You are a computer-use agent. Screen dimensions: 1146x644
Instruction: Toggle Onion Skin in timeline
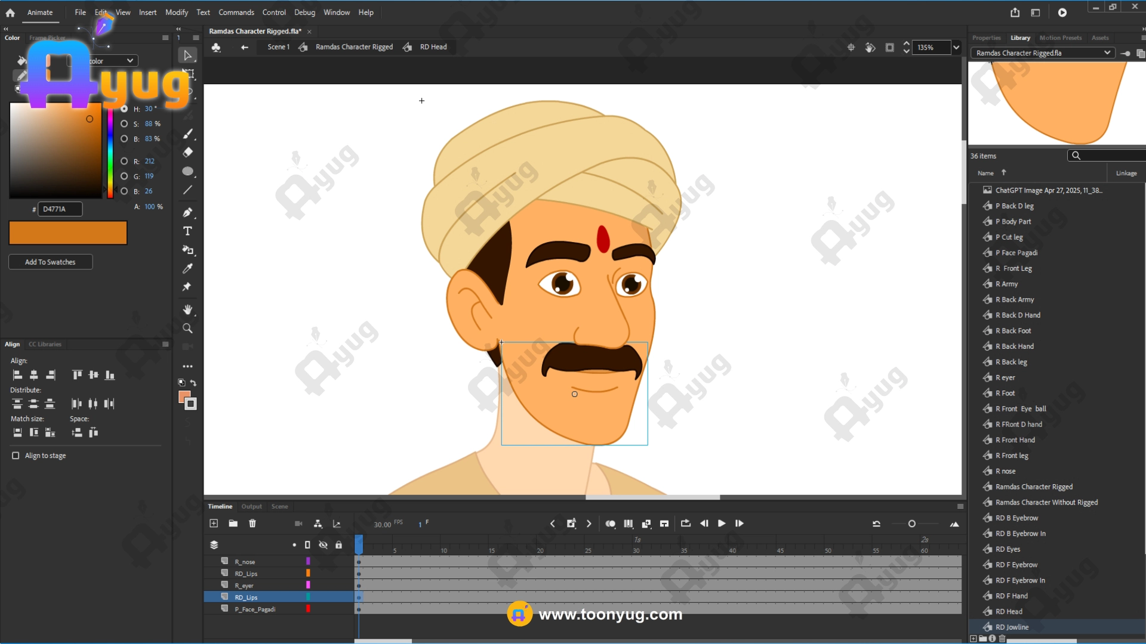coord(610,524)
